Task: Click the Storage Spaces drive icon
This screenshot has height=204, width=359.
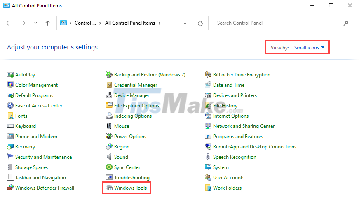Action: click(x=10, y=167)
